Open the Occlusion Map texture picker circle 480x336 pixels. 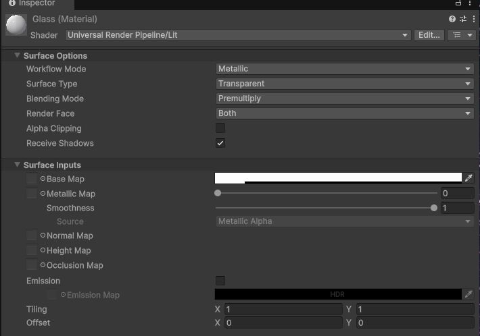43,266
